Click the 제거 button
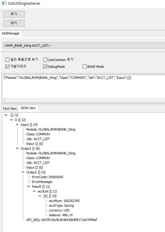The height and width of the screenshot is (232, 165). tap(14, 23)
